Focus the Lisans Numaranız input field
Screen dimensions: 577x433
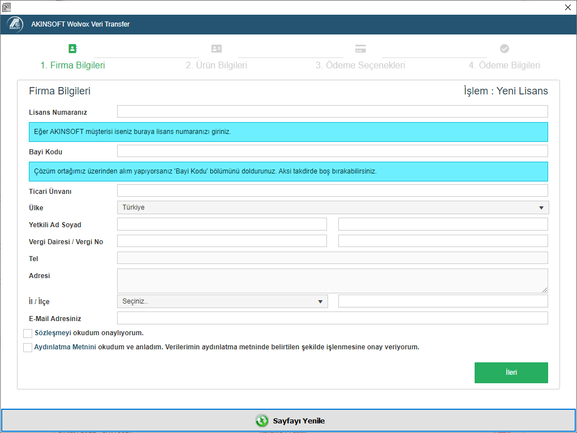point(332,111)
